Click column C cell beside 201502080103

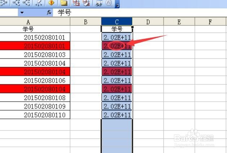[117, 55]
